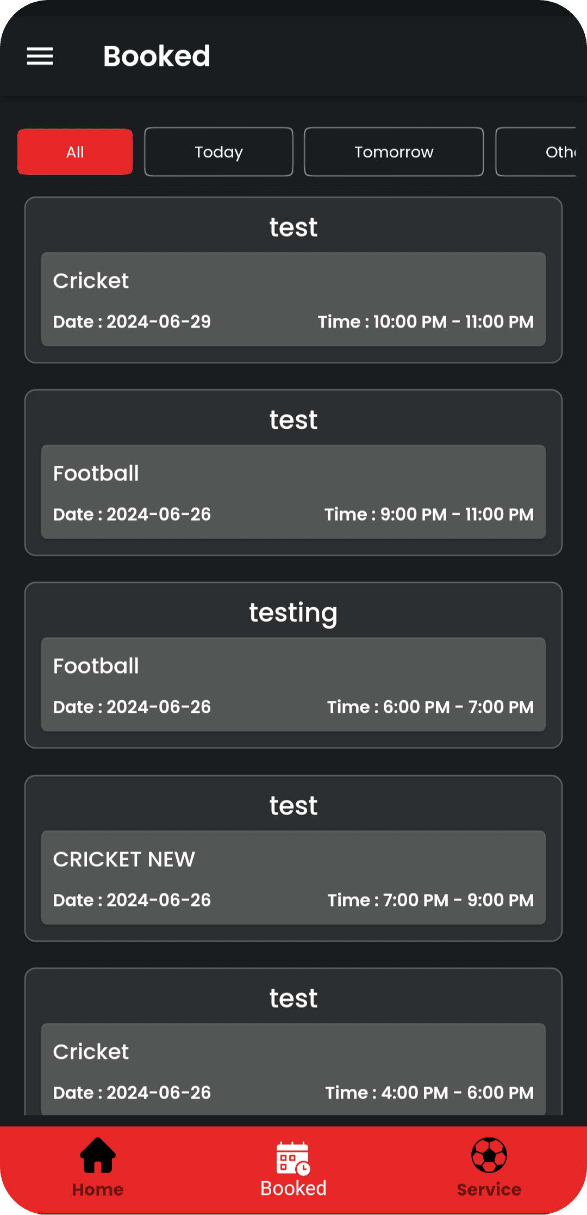Tap the Service soccer ball icon
Screen dimensions: 587x1215
(489, 1155)
